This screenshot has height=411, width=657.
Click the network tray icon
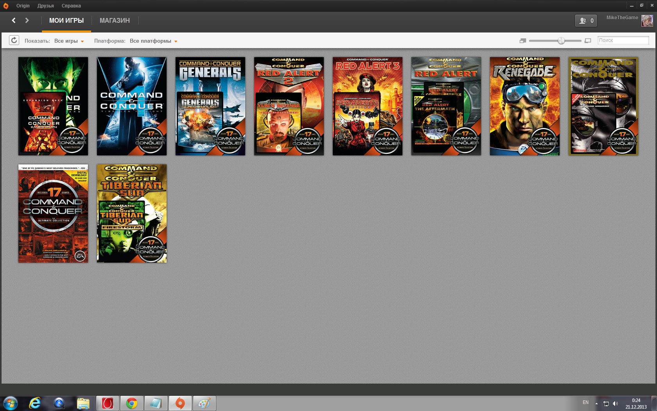[x=606, y=404]
